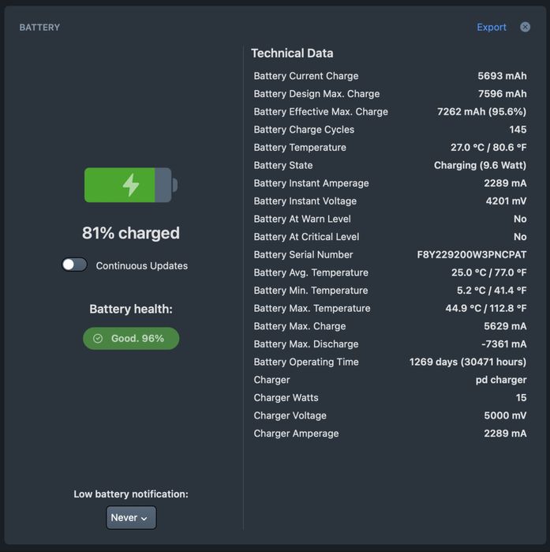This screenshot has width=550, height=552.
Task: Select the Battery Design Max. Charge label
Action: point(316,94)
